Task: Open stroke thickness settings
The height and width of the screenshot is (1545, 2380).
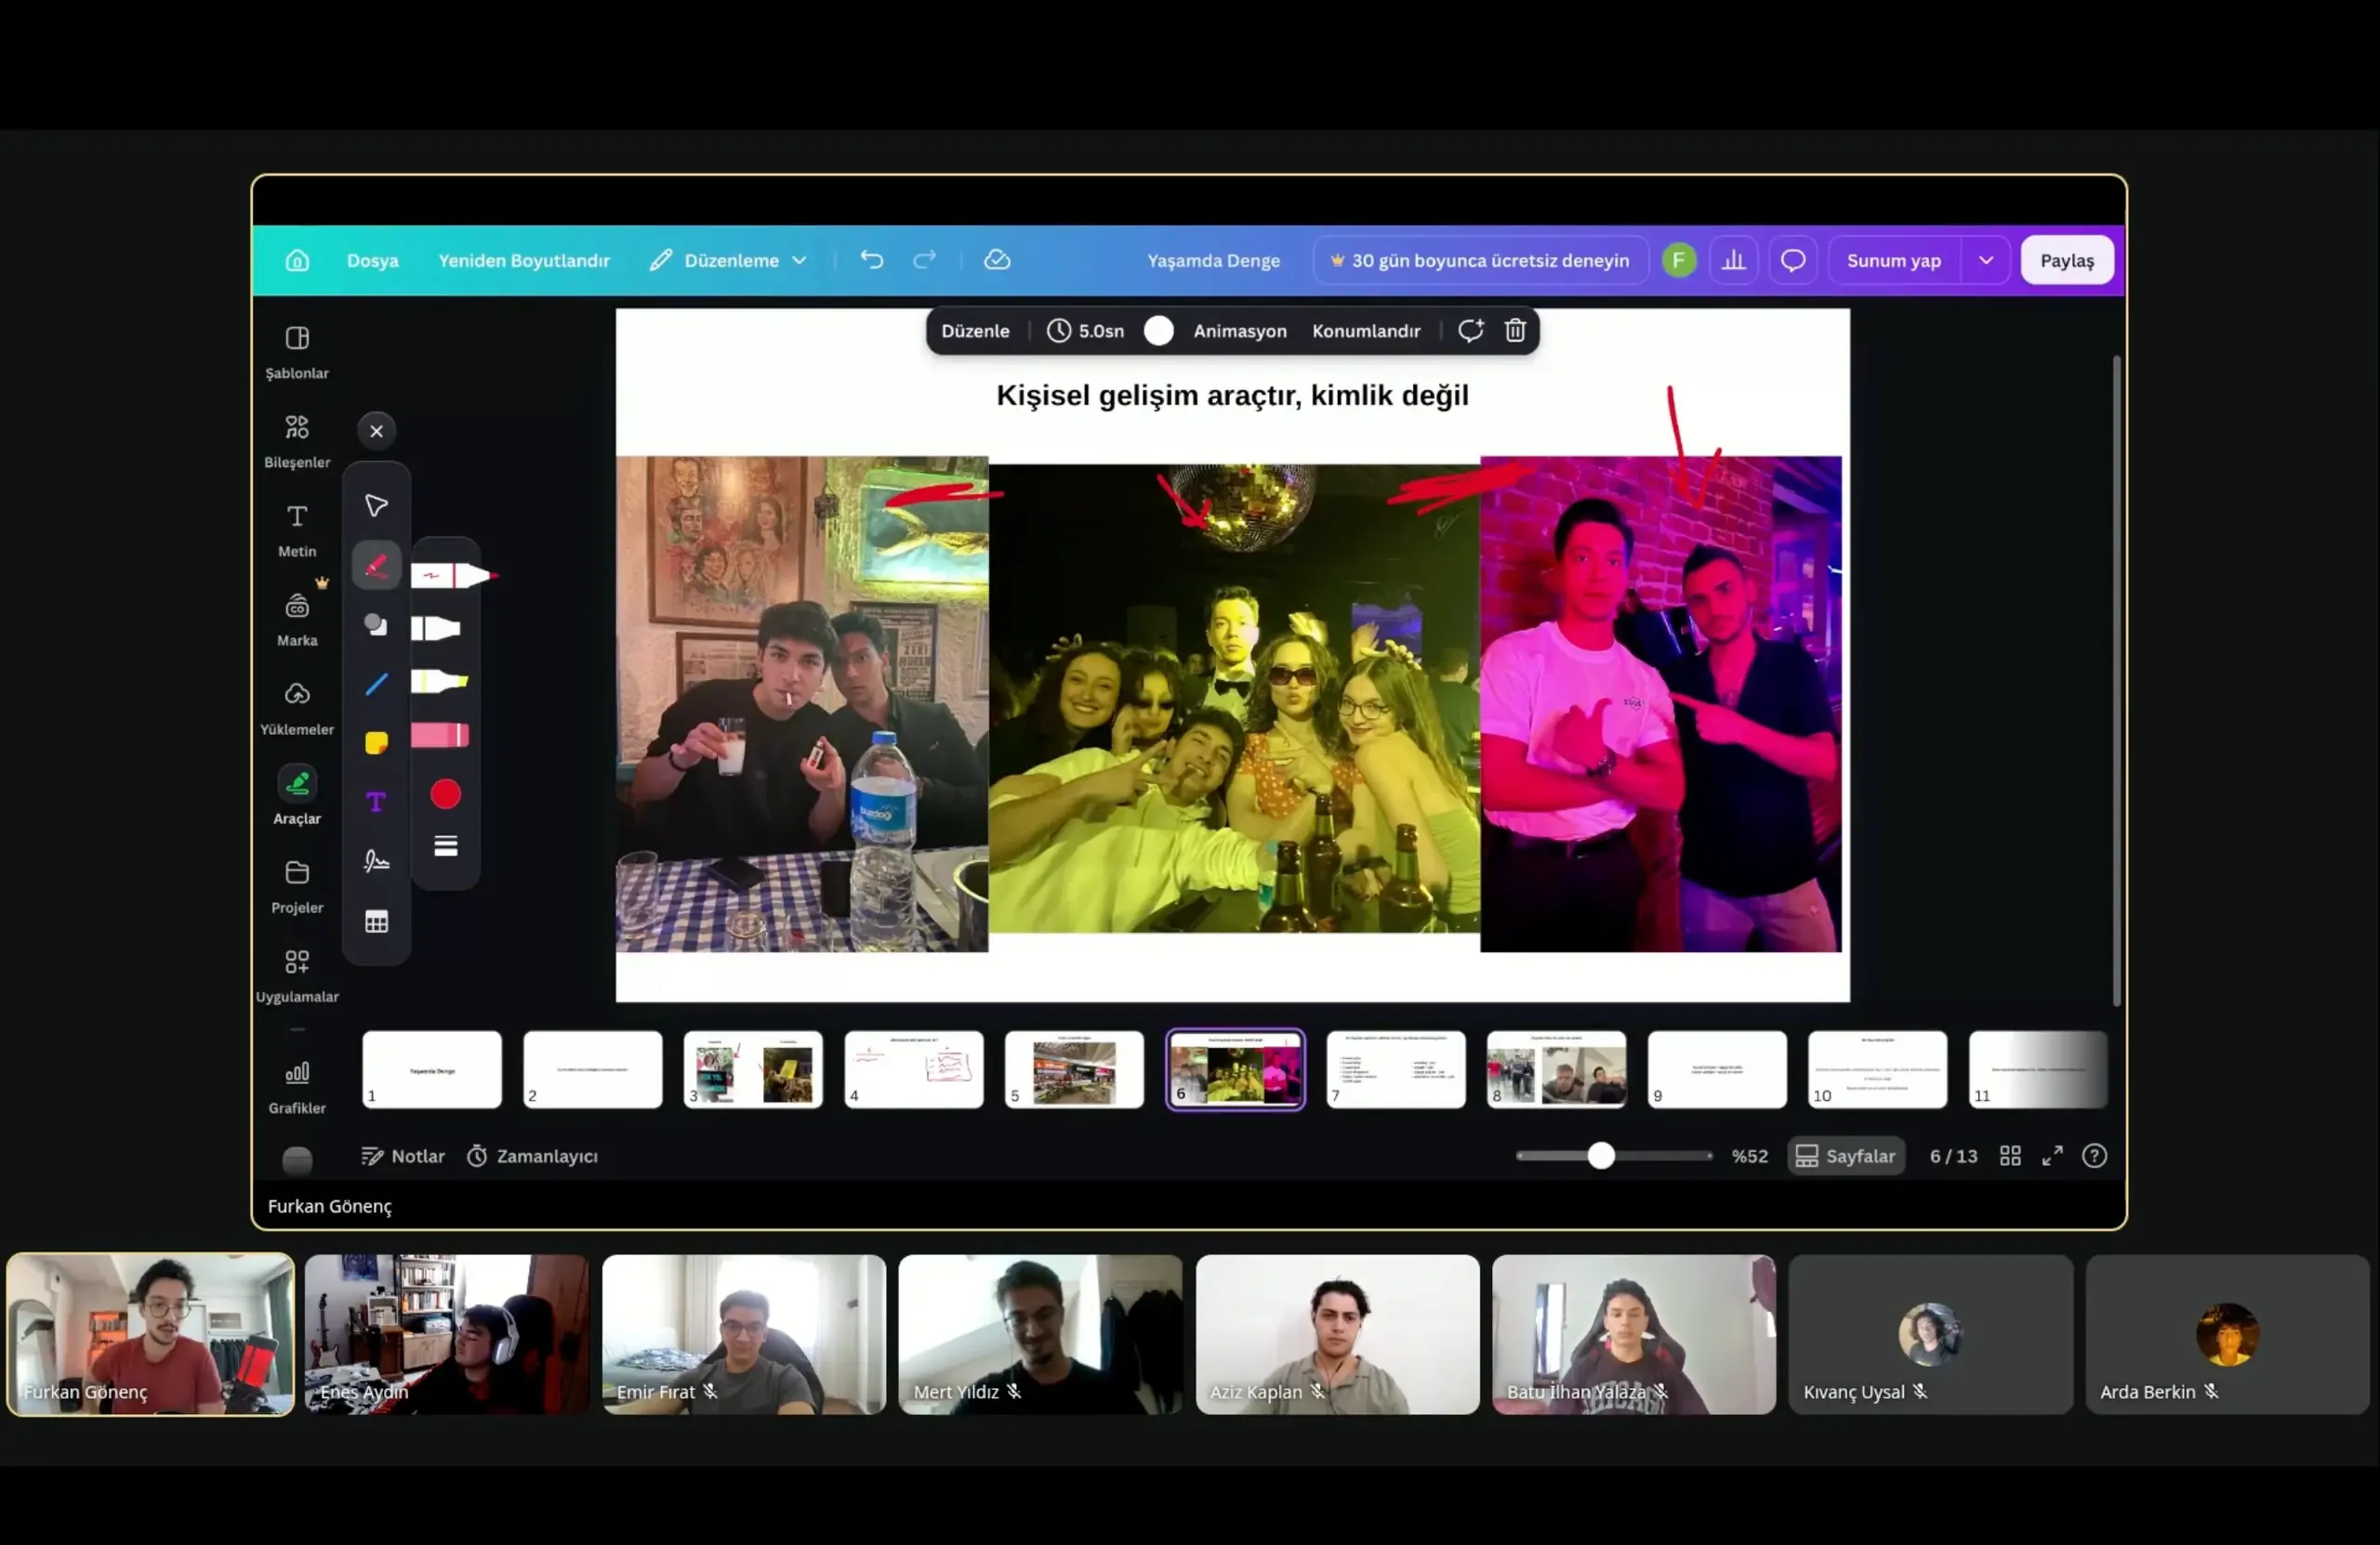Action: pyautogui.click(x=446, y=847)
